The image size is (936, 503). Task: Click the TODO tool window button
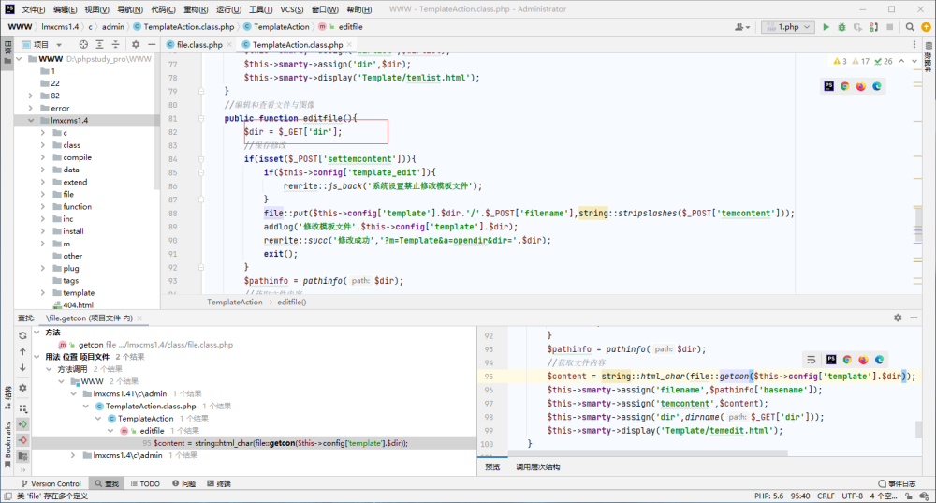coord(145,483)
